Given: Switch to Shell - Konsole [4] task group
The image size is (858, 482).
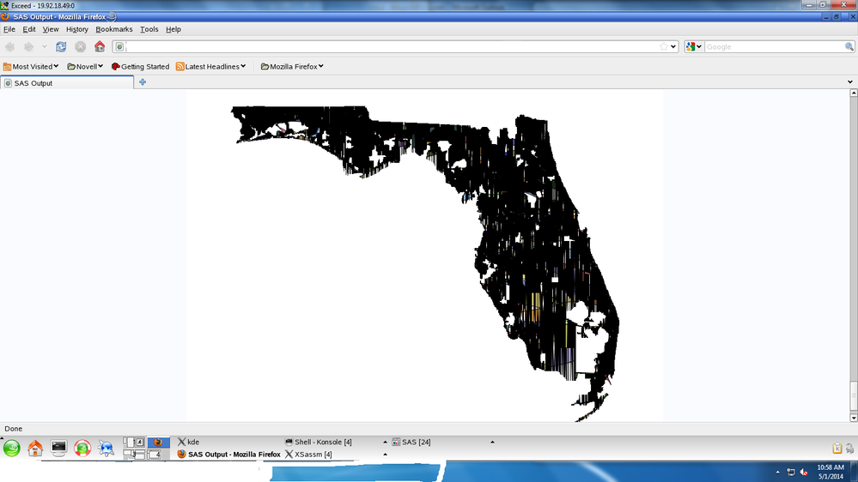Looking at the screenshot, I should click(x=318, y=442).
